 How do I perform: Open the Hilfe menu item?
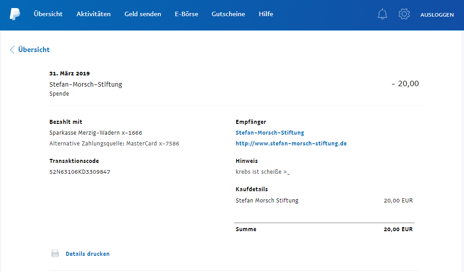(266, 14)
